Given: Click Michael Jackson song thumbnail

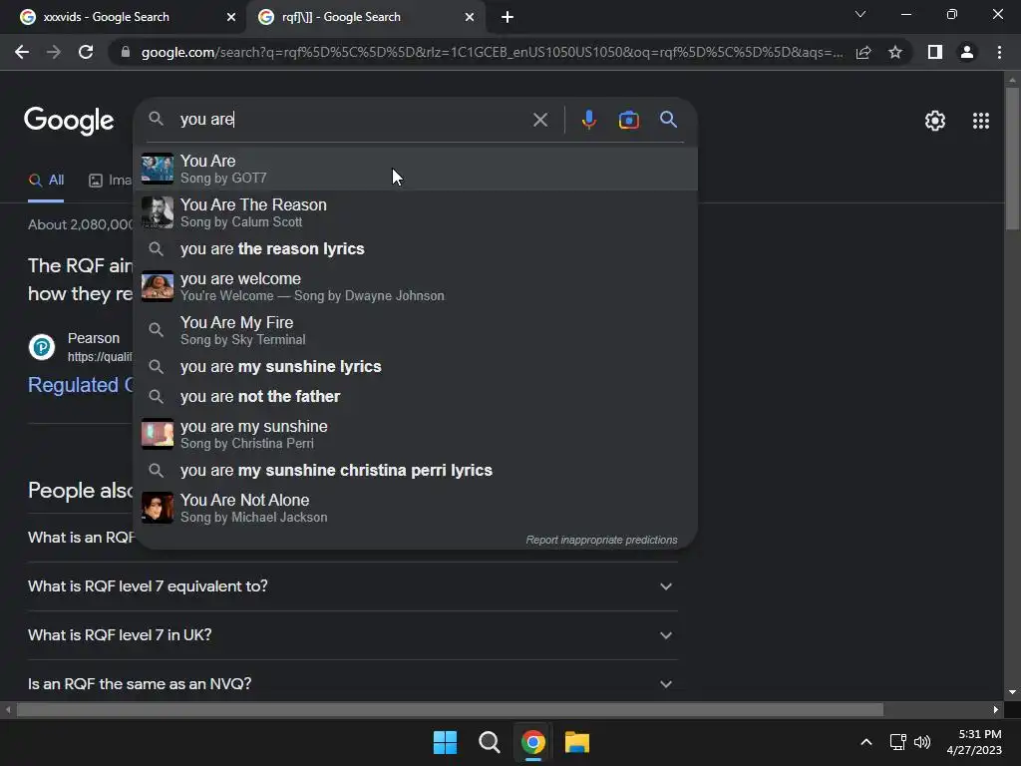Looking at the screenshot, I should (x=158, y=508).
